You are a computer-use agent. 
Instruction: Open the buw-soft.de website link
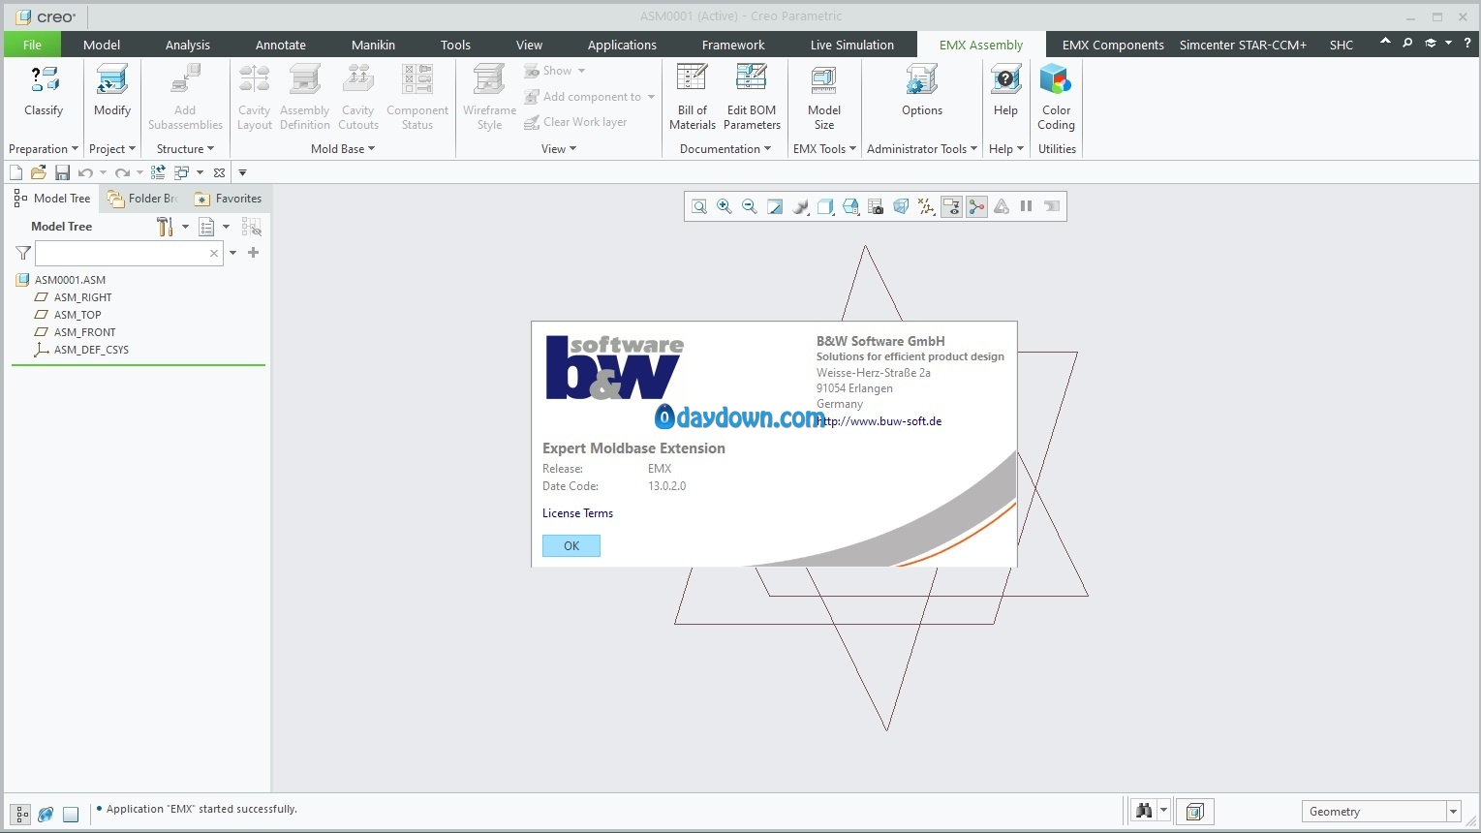[x=879, y=421]
